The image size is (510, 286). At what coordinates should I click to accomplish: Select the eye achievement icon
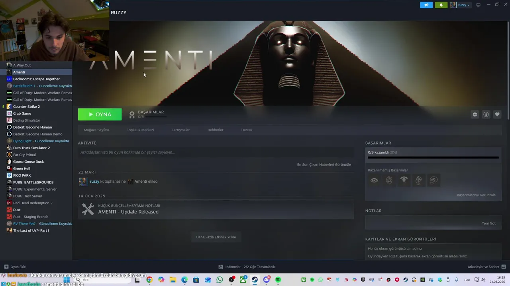click(x=374, y=180)
